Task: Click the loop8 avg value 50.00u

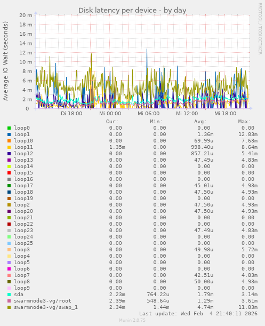Action: [x=204, y=282]
